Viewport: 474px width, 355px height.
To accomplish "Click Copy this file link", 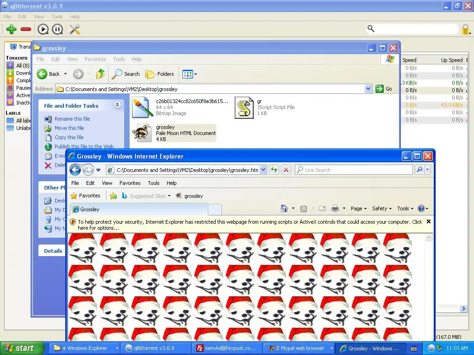I will click(69, 137).
